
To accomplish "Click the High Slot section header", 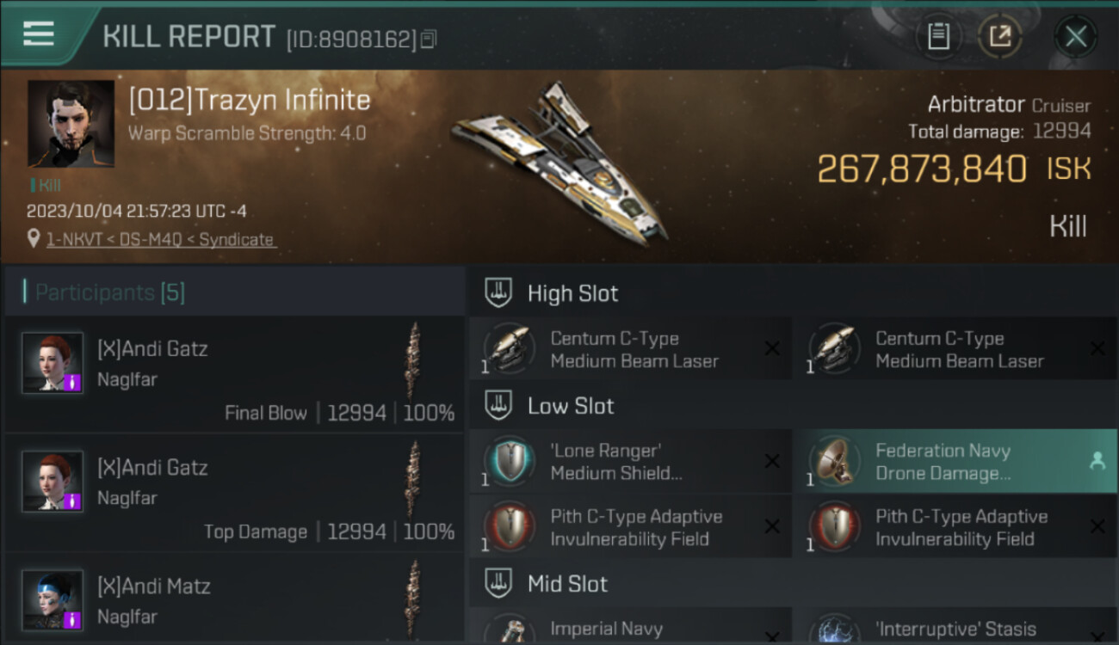I will pyautogui.click(x=572, y=293).
